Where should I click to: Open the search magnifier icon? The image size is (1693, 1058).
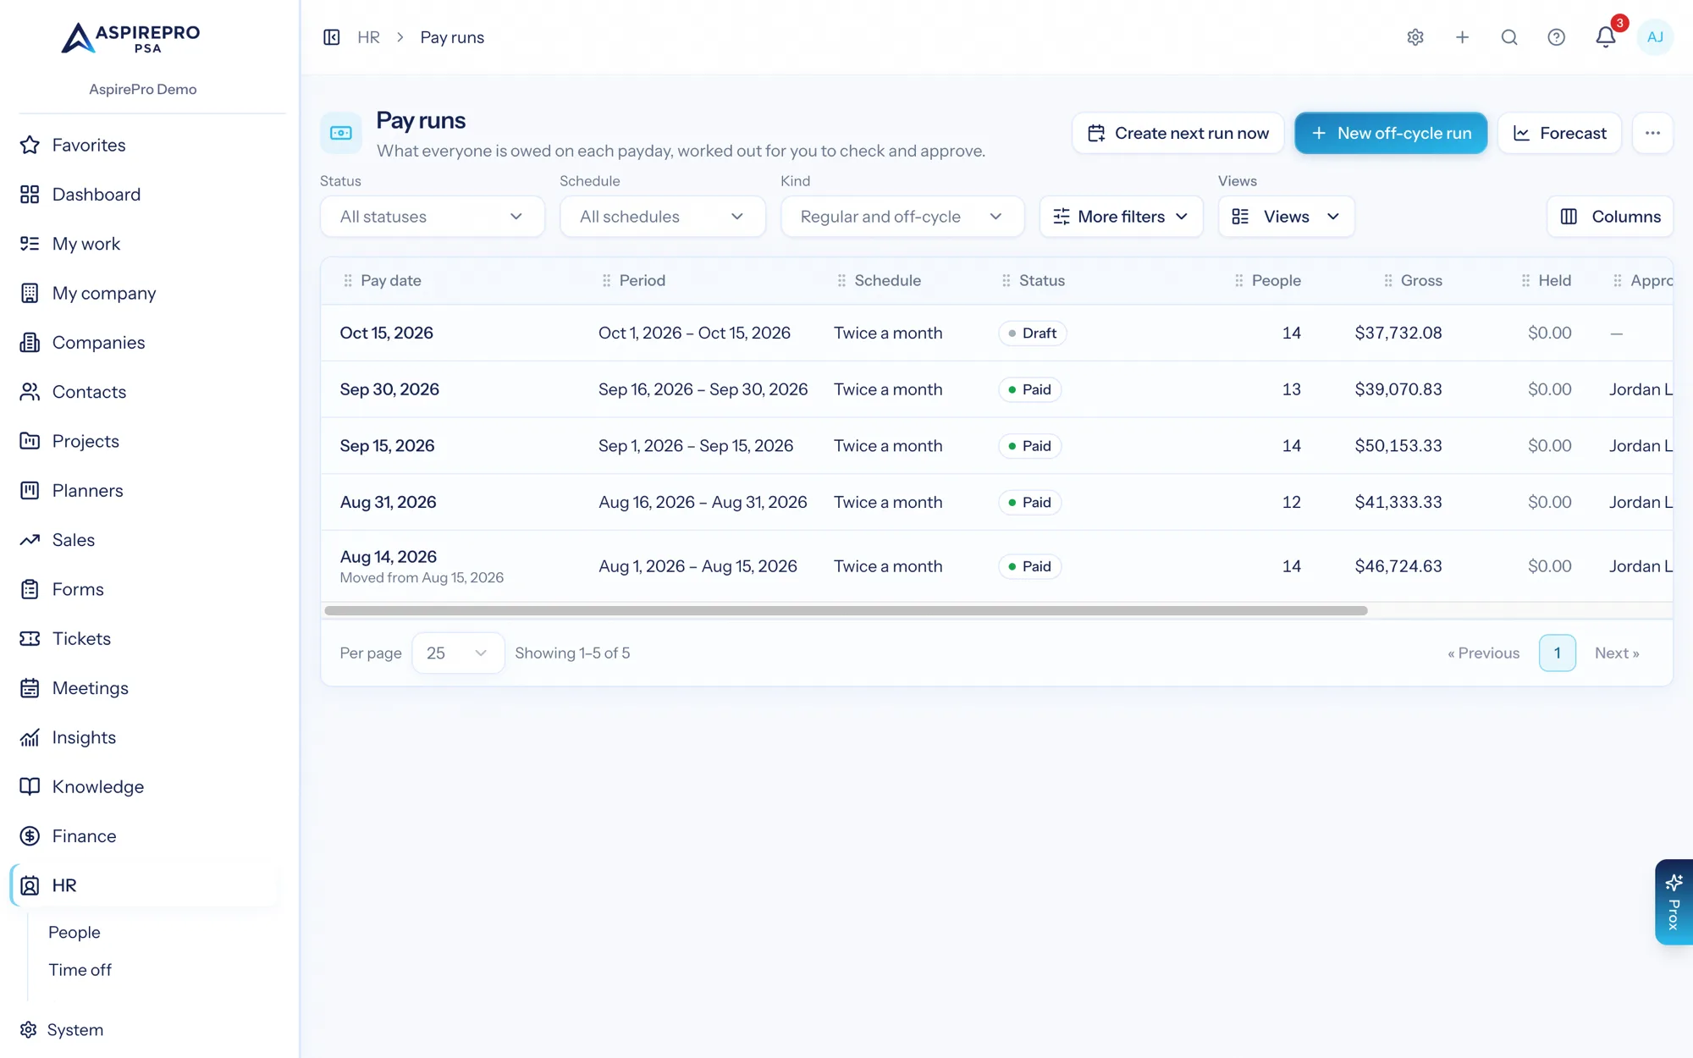click(x=1509, y=37)
